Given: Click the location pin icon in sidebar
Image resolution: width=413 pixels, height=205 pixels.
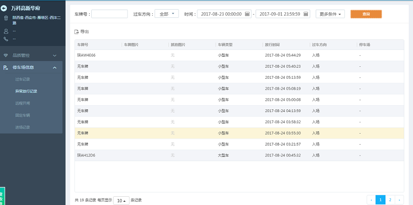Looking at the screenshot, I should (x=6, y=18).
